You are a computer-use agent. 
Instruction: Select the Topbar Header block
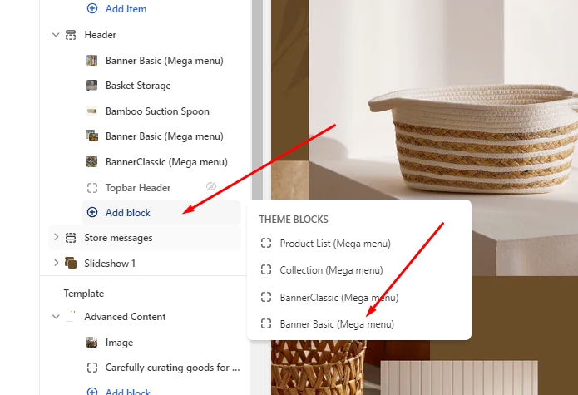(x=137, y=188)
